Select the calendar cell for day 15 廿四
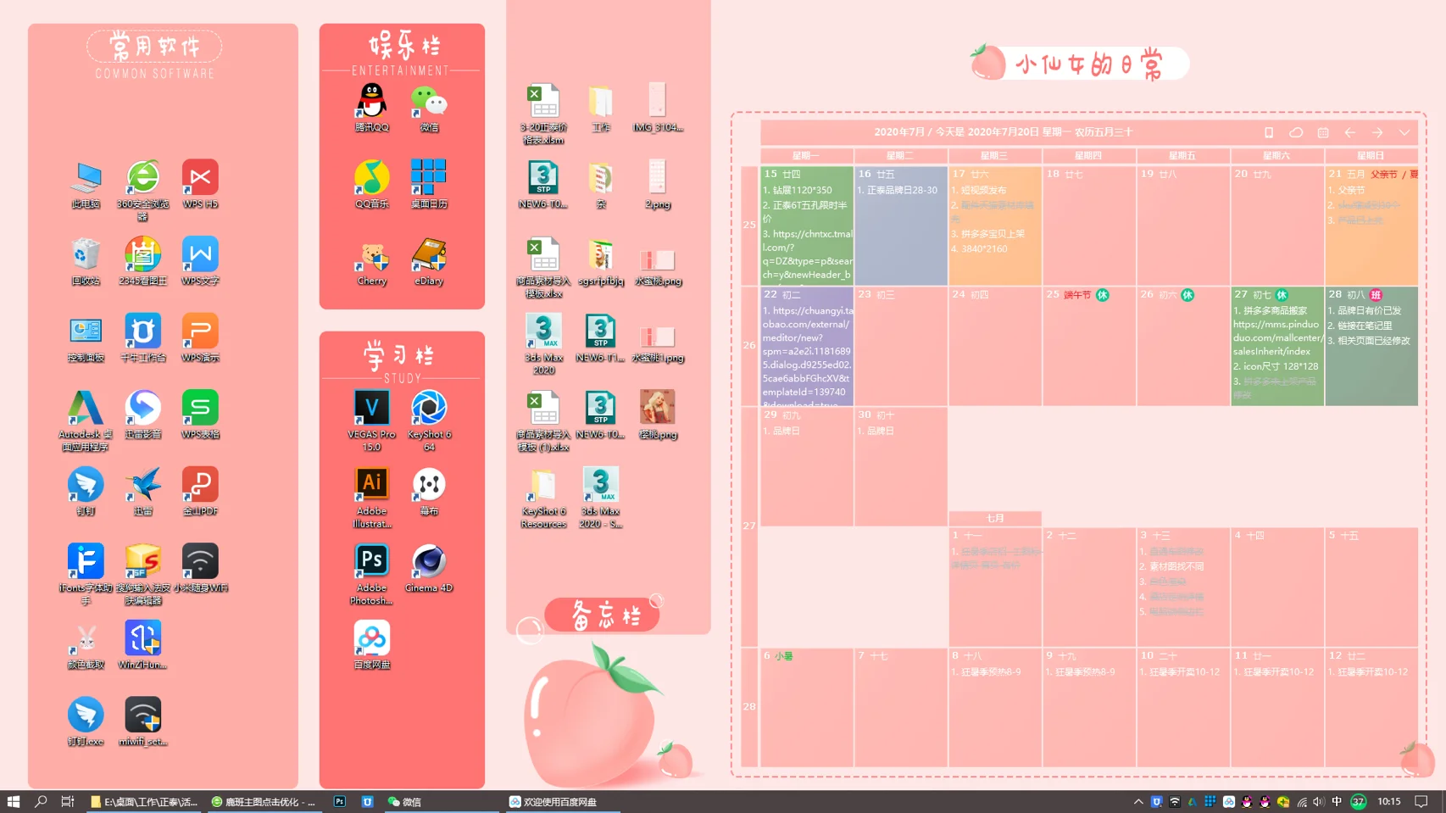 (807, 226)
